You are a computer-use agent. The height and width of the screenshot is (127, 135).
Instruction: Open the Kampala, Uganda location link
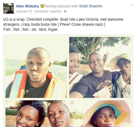tap(48, 11)
